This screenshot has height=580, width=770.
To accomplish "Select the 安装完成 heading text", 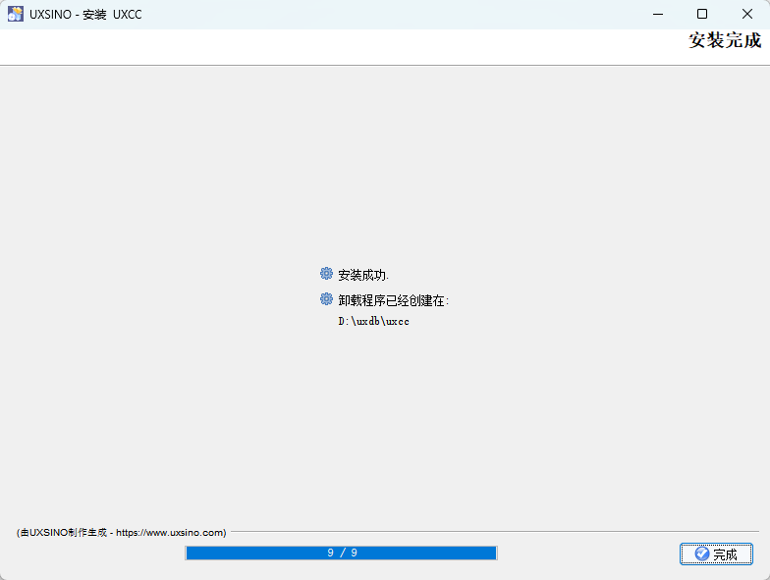I will point(724,41).
